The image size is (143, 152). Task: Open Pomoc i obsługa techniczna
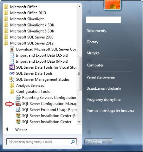(x=110, y=111)
